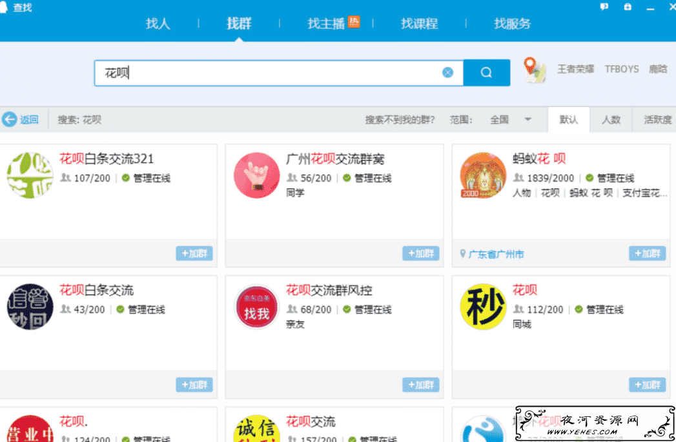Click the 1839/2000 member count
Image resolution: width=676 pixels, height=442 pixels.
pyautogui.click(x=550, y=178)
